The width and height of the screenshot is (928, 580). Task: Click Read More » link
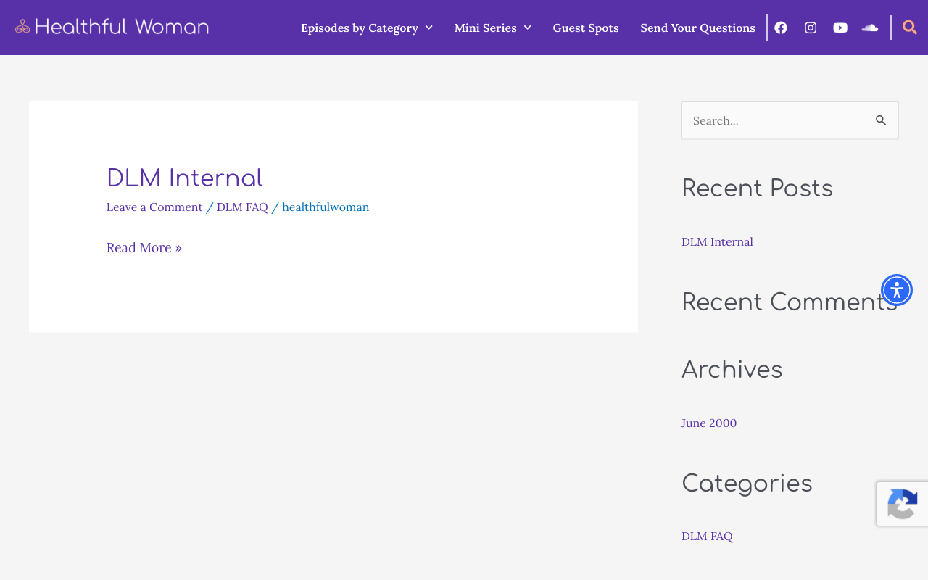click(144, 247)
